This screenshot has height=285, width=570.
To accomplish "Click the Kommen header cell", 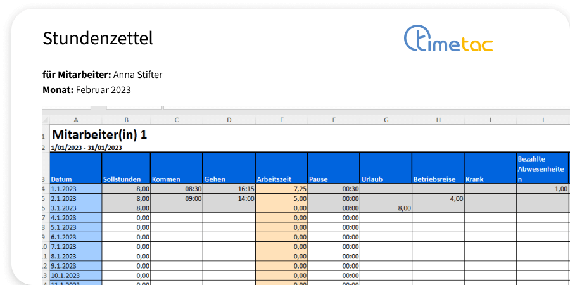I will [177, 168].
